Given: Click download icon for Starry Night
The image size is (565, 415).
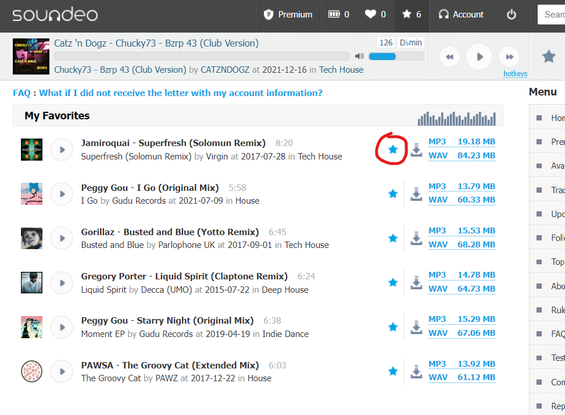Looking at the screenshot, I should (x=416, y=327).
